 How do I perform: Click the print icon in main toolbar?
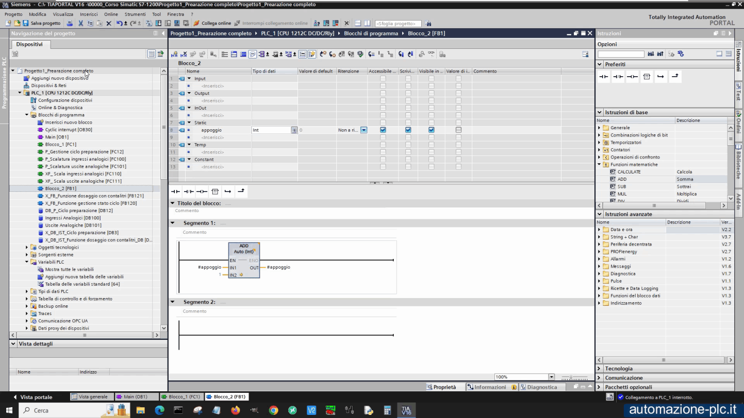pos(70,23)
